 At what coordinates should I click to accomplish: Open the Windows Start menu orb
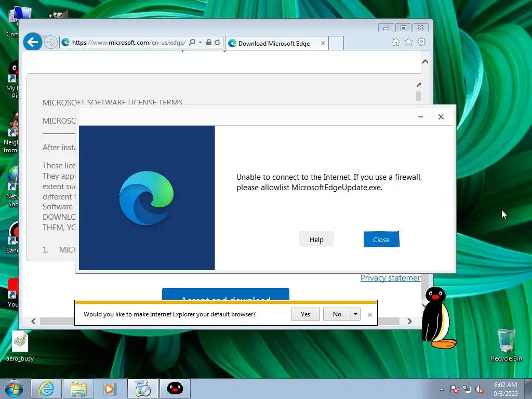point(14,389)
